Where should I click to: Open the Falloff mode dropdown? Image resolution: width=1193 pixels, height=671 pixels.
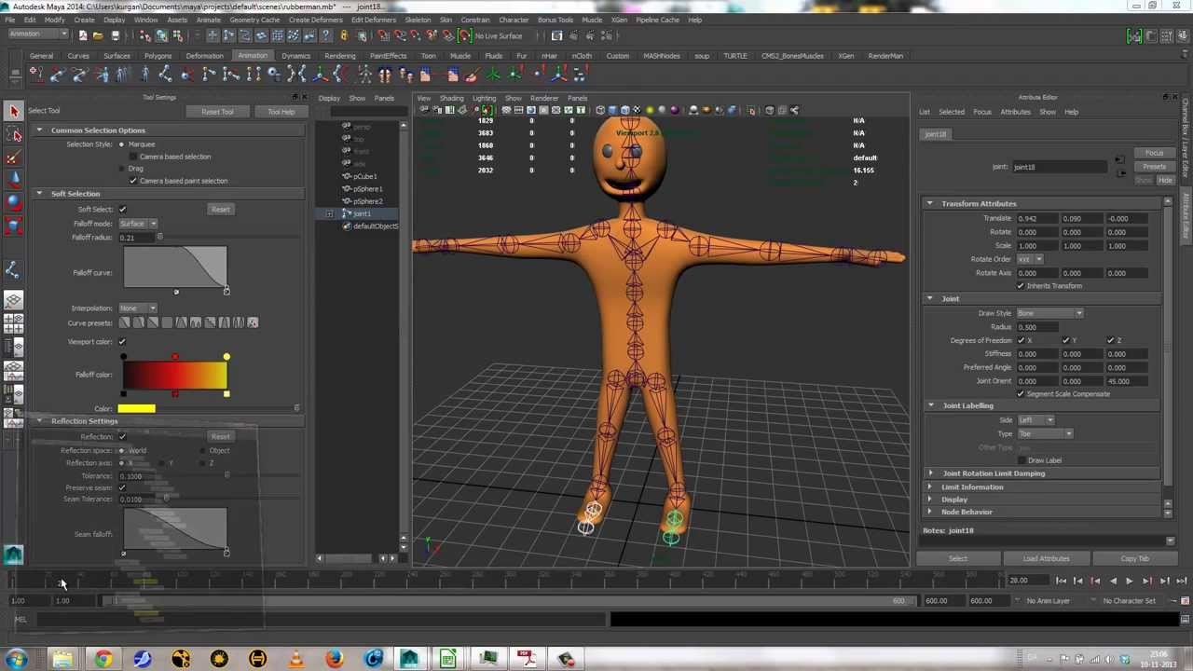[x=138, y=224]
